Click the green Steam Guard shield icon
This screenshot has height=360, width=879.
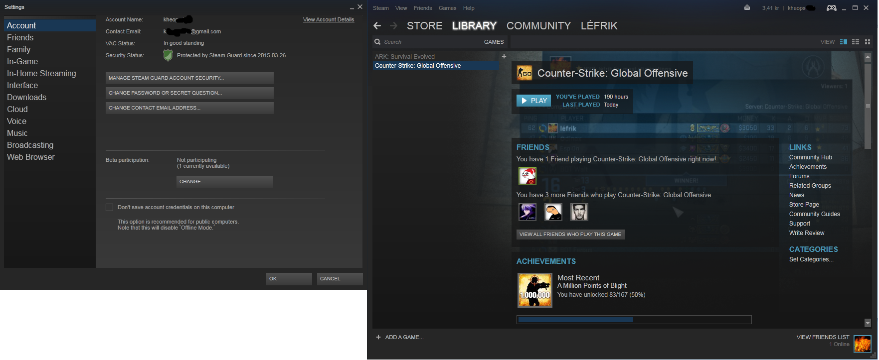pyautogui.click(x=168, y=55)
